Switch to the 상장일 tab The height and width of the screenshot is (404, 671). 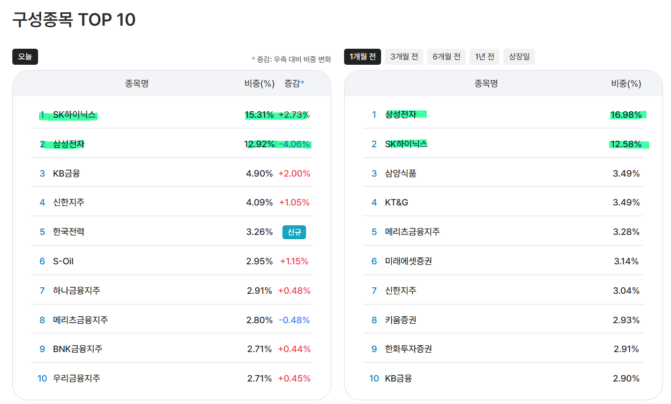[519, 57]
